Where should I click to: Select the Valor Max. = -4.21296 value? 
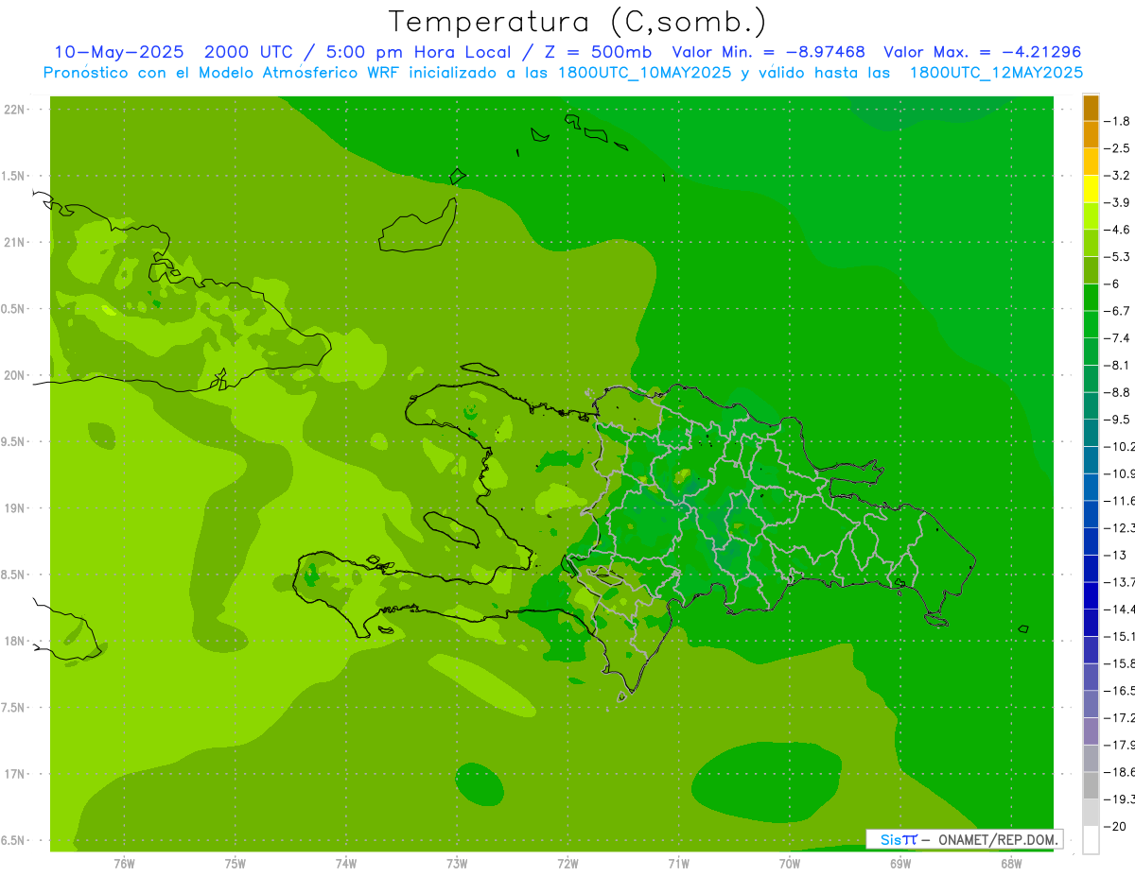click(982, 52)
